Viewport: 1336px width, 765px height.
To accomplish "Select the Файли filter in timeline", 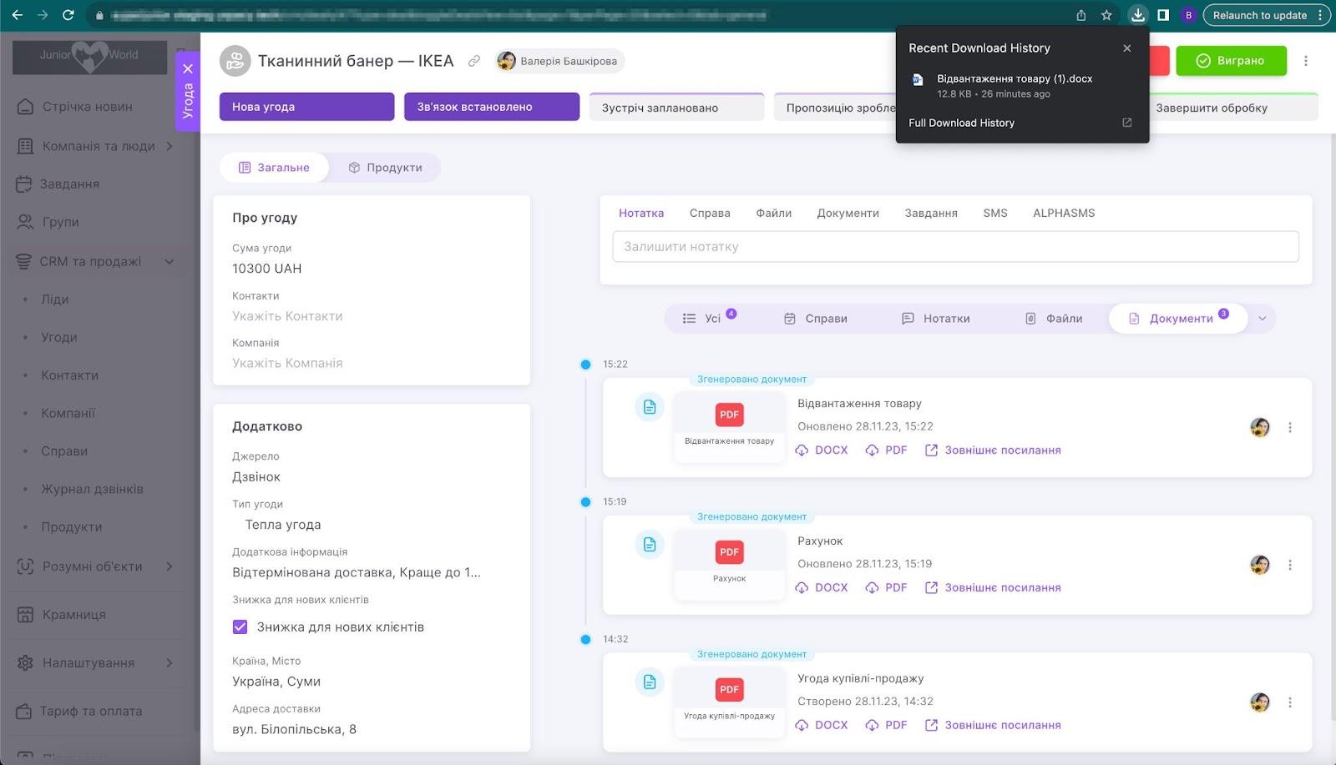I will click(x=1054, y=319).
